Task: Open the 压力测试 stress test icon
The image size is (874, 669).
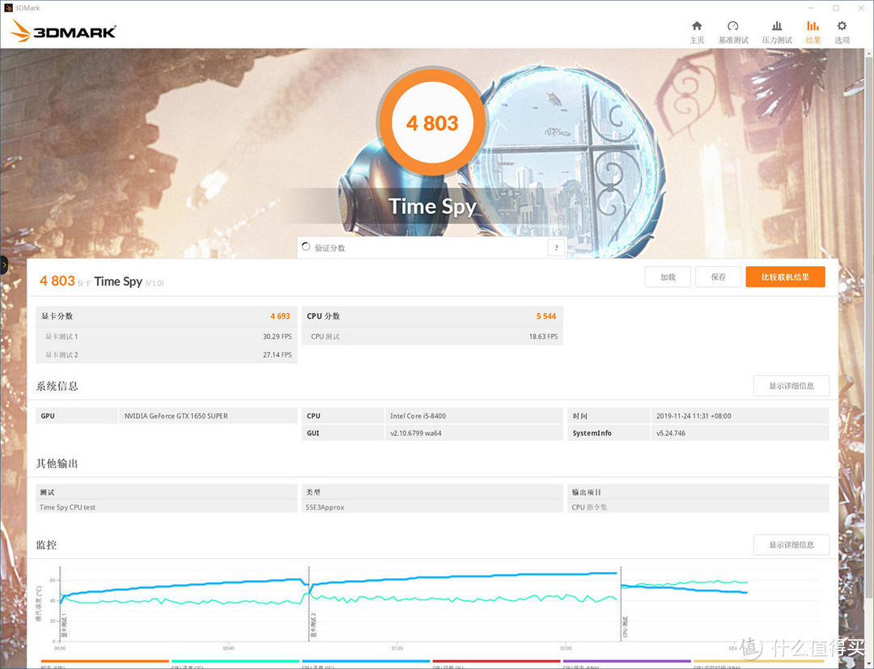Action: (x=777, y=32)
